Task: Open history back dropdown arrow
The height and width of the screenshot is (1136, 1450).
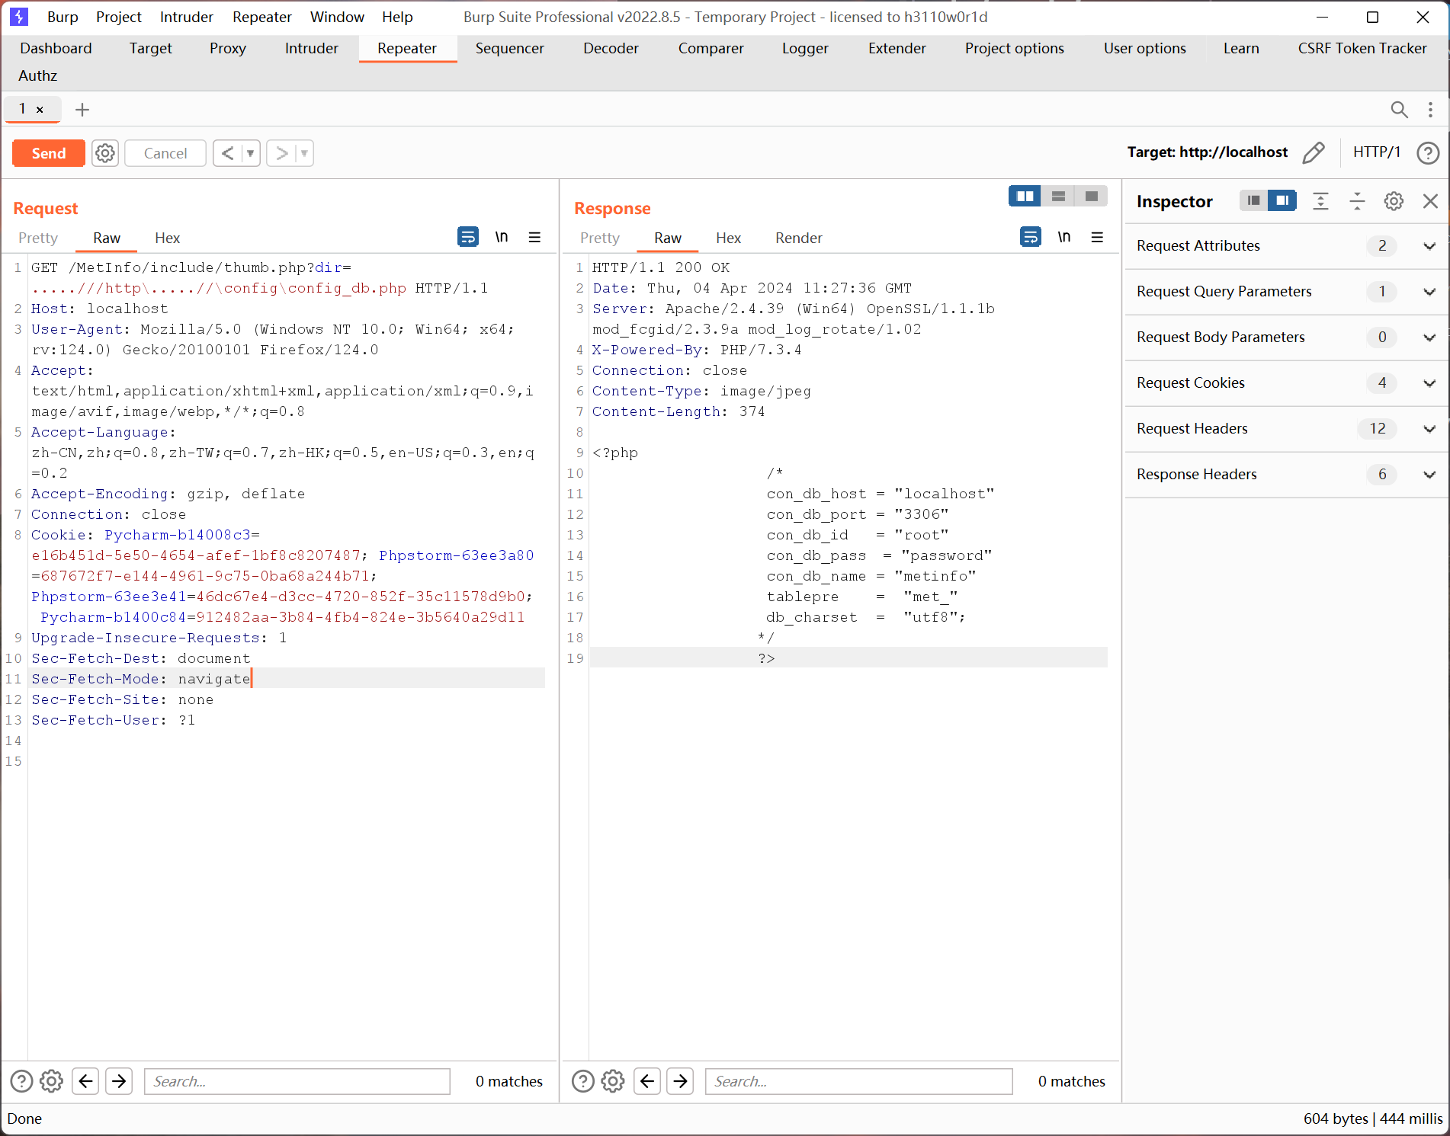Action: tap(250, 153)
